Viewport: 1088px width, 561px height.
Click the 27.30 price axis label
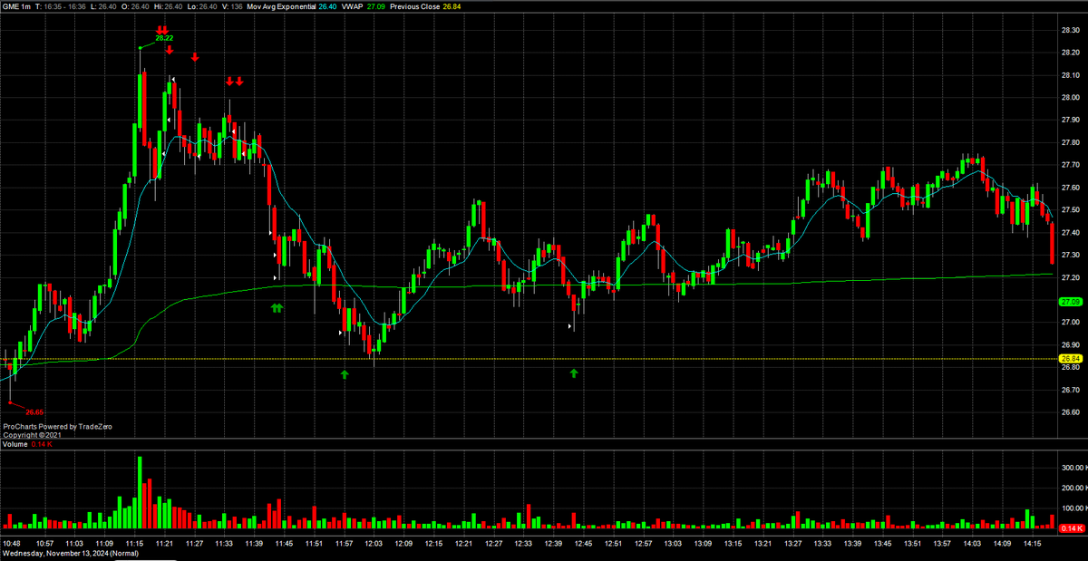pyautogui.click(x=1070, y=255)
